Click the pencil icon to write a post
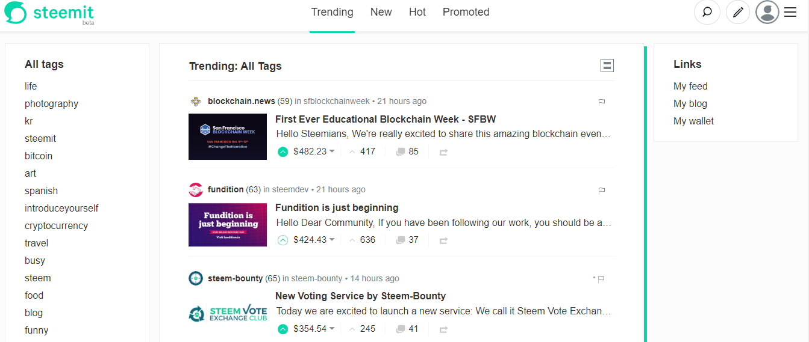The width and height of the screenshot is (809, 342). pyautogui.click(x=738, y=12)
